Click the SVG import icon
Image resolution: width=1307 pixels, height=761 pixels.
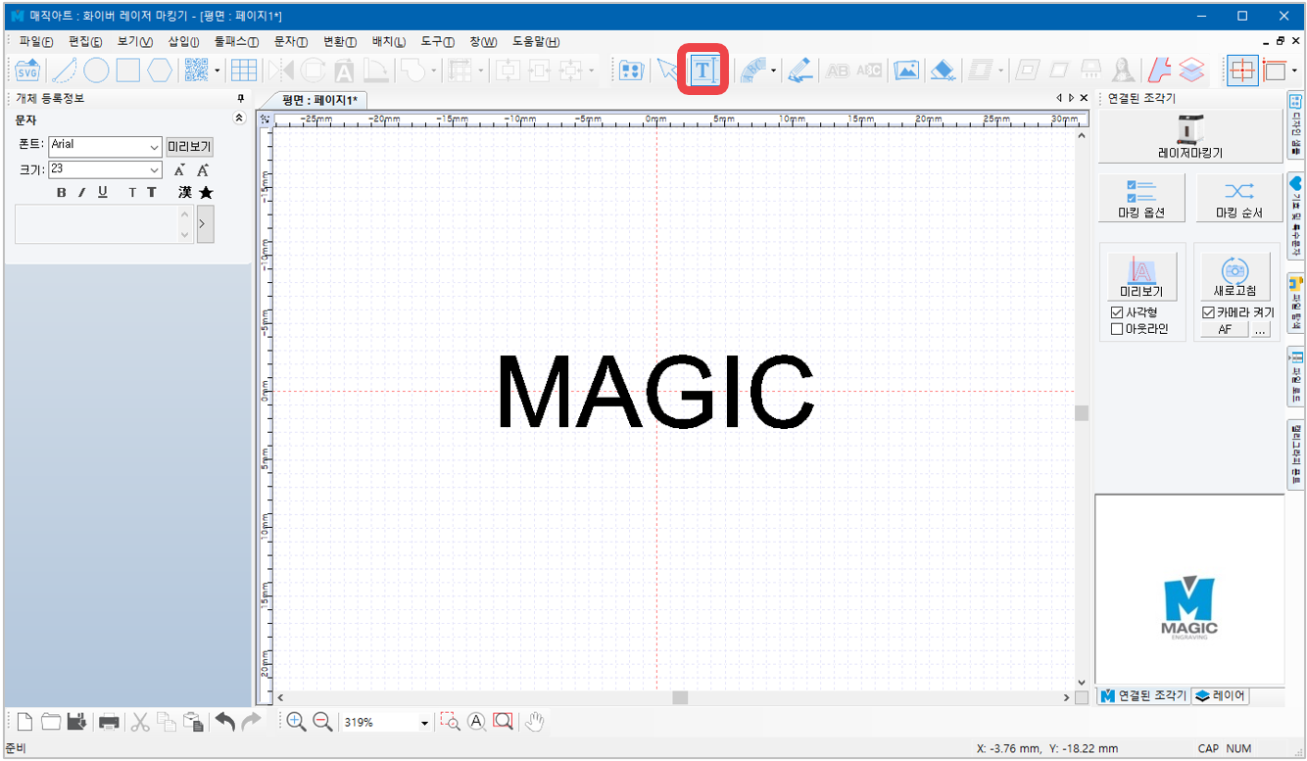click(27, 71)
